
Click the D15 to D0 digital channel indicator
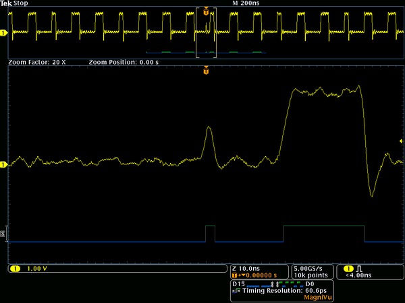click(x=274, y=284)
